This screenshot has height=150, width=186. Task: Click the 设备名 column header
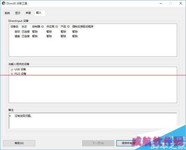[x=15, y=26]
